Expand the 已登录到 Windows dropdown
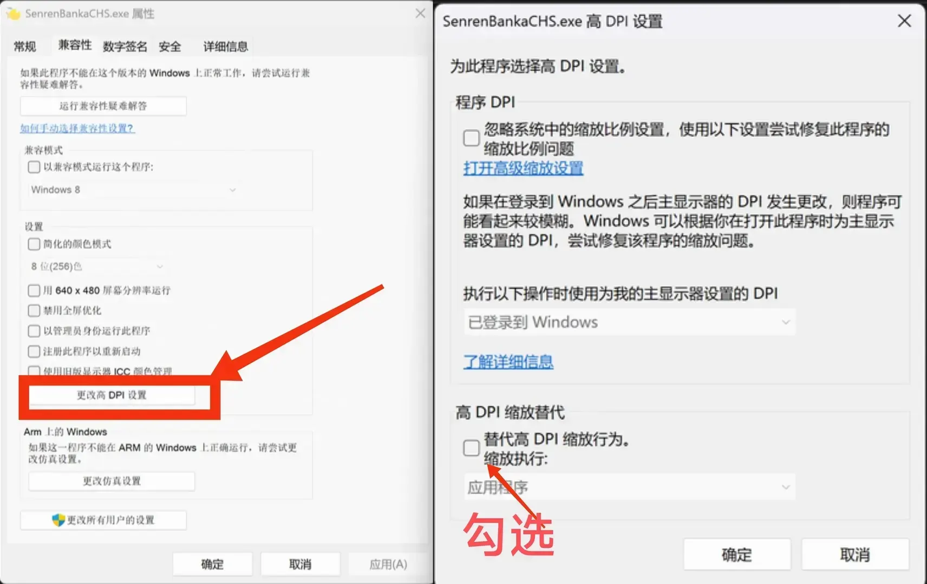 click(630, 322)
